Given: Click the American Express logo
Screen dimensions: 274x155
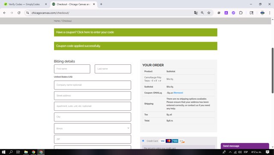Looking at the screenshot, I should 175,141.
